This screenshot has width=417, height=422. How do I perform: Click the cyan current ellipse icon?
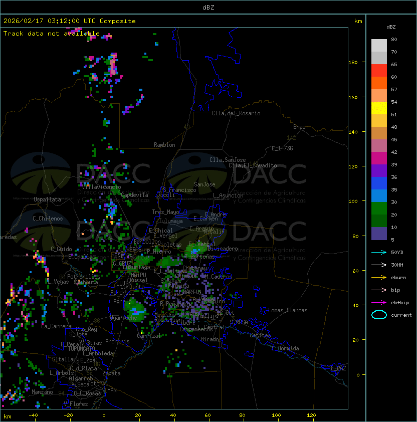tap(379, 315)
